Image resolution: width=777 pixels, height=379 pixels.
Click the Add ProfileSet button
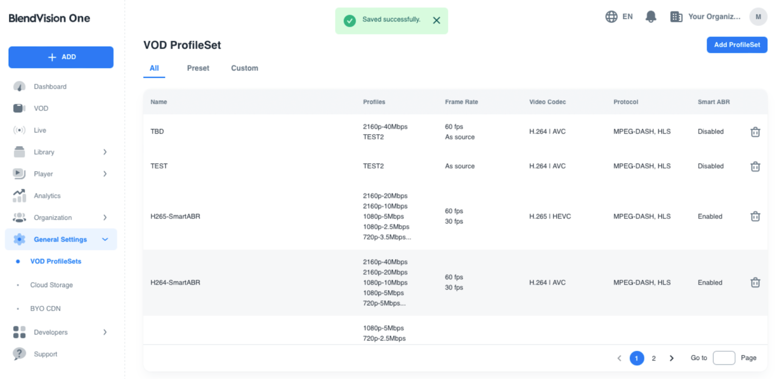736,45
